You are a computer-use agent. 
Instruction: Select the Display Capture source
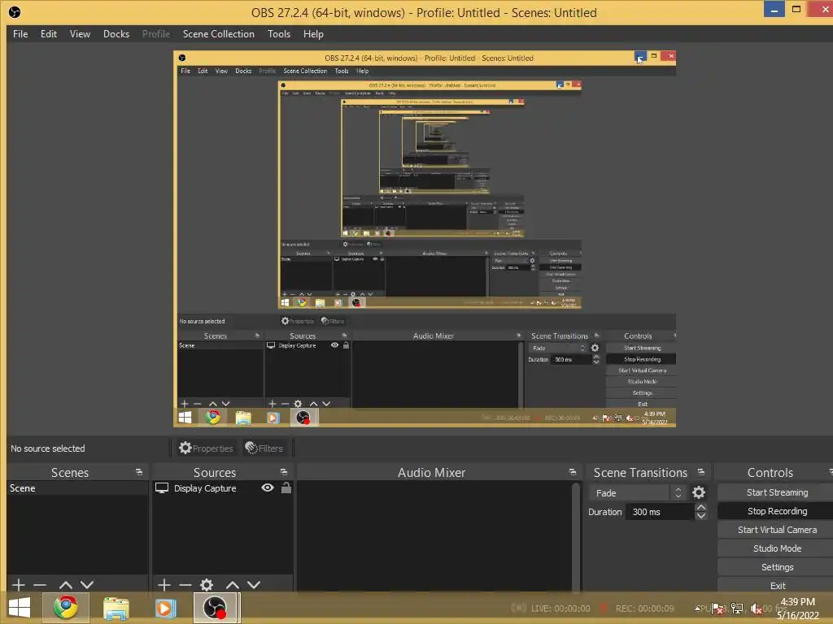click(x=205, y=488)
